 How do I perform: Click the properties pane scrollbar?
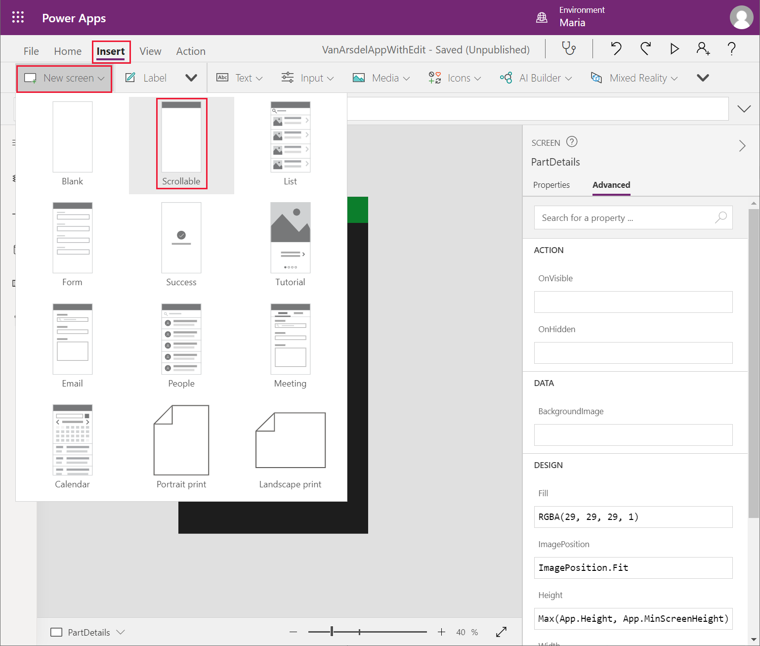[754, 363]
